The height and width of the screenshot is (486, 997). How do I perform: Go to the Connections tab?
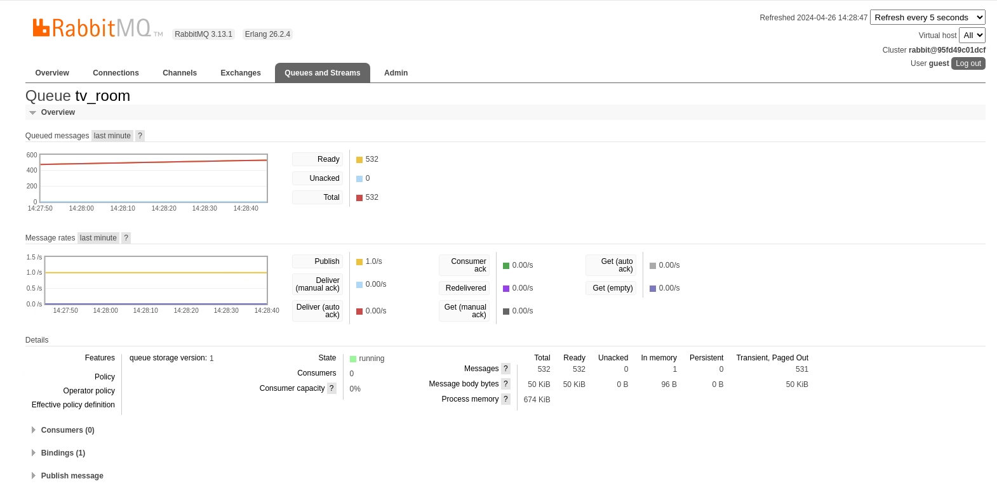(116, 73)
